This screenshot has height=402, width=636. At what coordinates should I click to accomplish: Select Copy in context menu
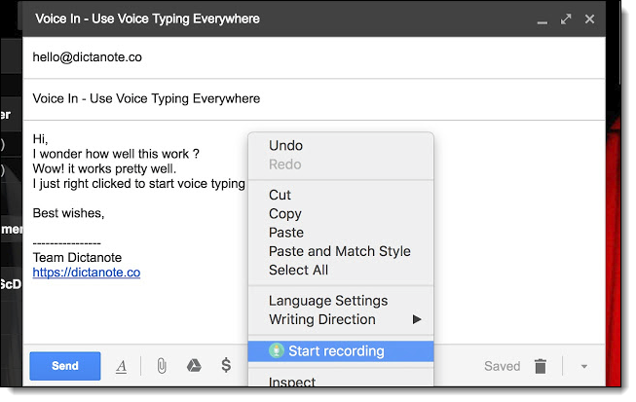point(341,213)
